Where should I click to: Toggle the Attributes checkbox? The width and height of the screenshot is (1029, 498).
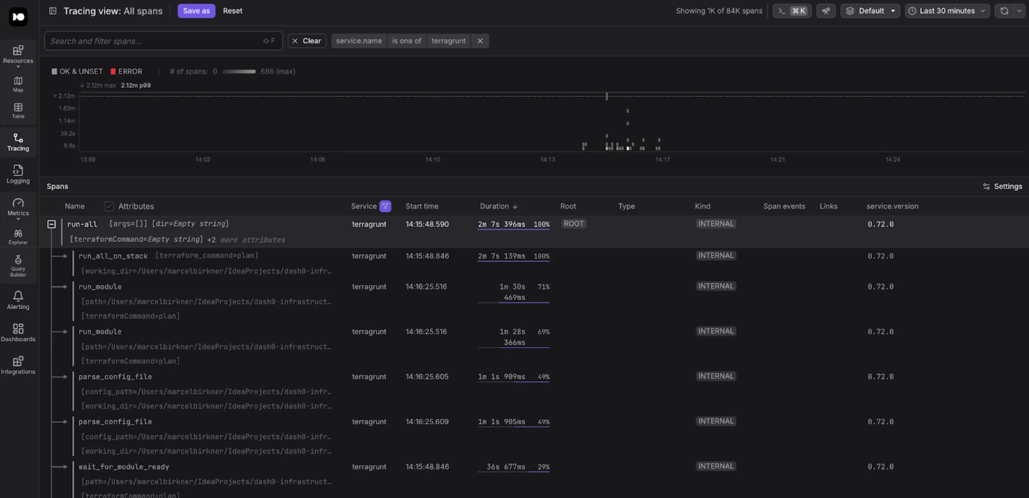pyautogui.click(x=109, y=206)
